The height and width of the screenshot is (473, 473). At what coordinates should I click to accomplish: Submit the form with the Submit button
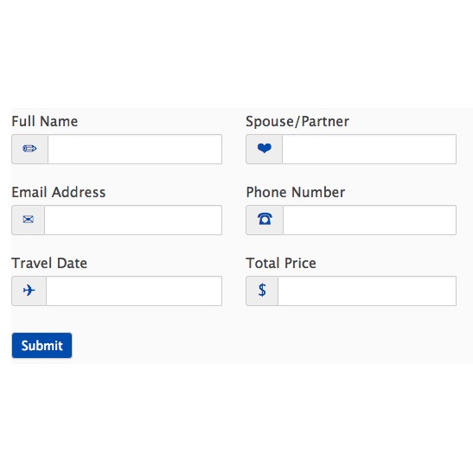42,345
